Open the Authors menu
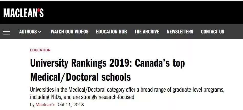 pyautogui.click(x=30, y=32)
